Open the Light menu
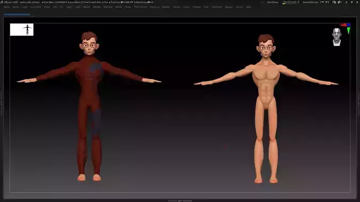Screen dimensions: 360x202 click(78, 7)
